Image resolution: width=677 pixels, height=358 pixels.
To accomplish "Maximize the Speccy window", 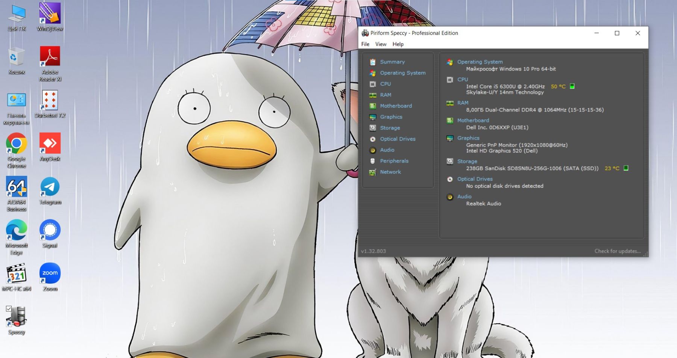I will [x=617, y=33].
